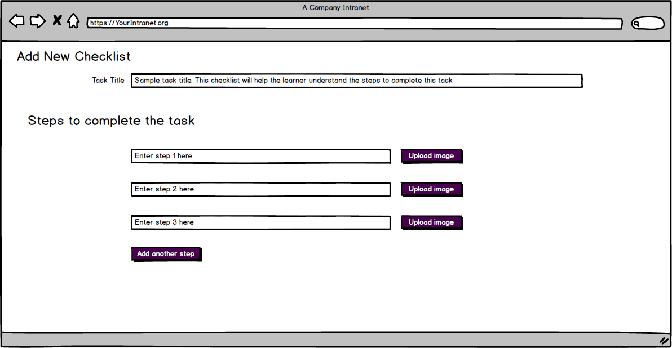
Task: Click the 'Add New Checklist' heading
Action: [74, 56]
